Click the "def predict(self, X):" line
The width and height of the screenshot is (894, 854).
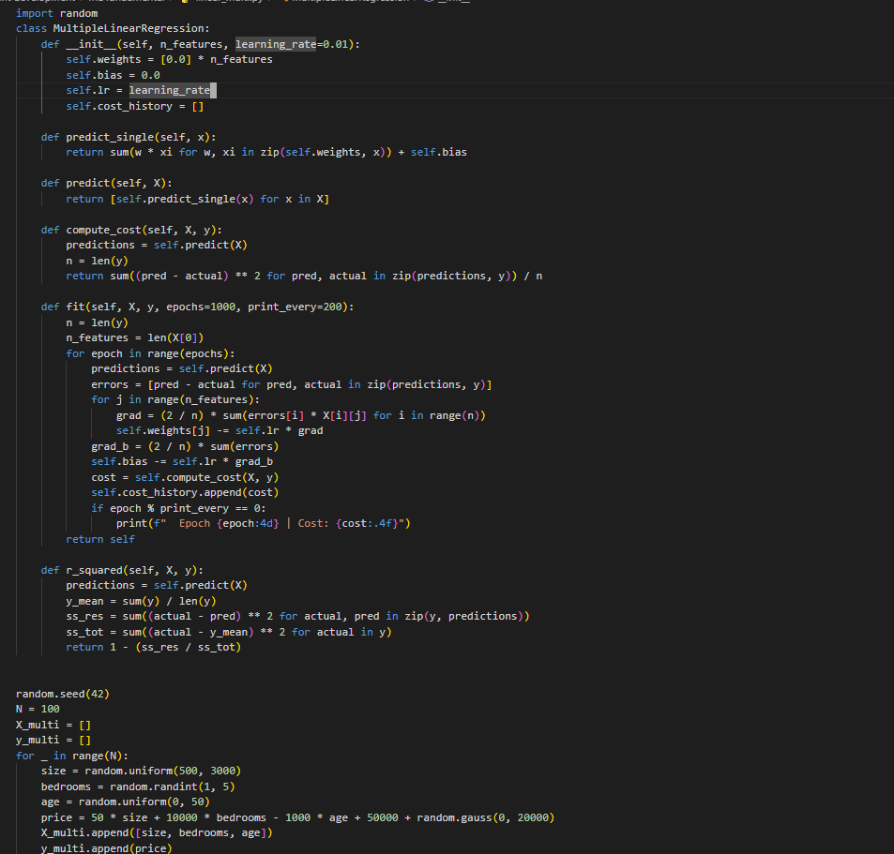click(x=107, y=184)
